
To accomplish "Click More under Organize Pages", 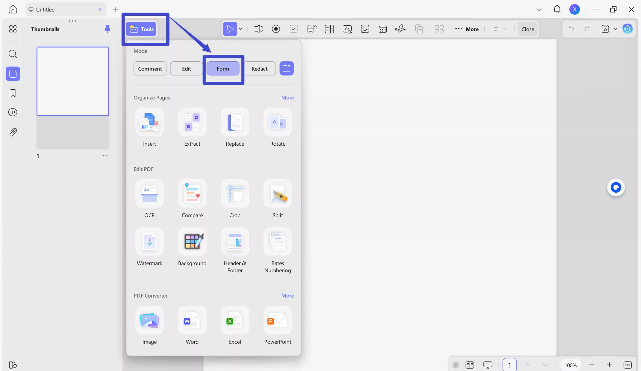I will click(x=287, y=97).
